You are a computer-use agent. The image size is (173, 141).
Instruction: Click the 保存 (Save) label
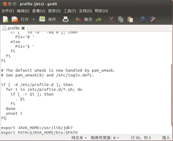52,19
